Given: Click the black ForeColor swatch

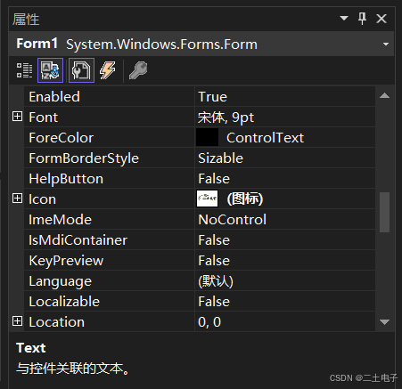Looking at the screenshot, I should tap(207, 137).
